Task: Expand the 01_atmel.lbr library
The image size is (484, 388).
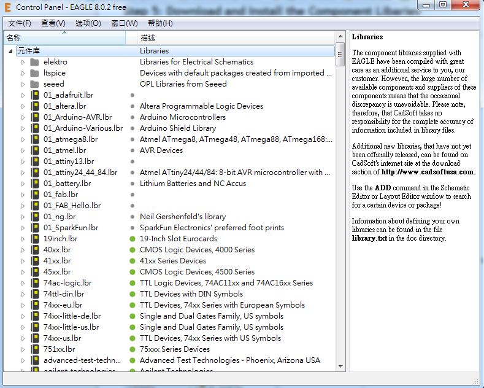Action: tap(23, 150)
